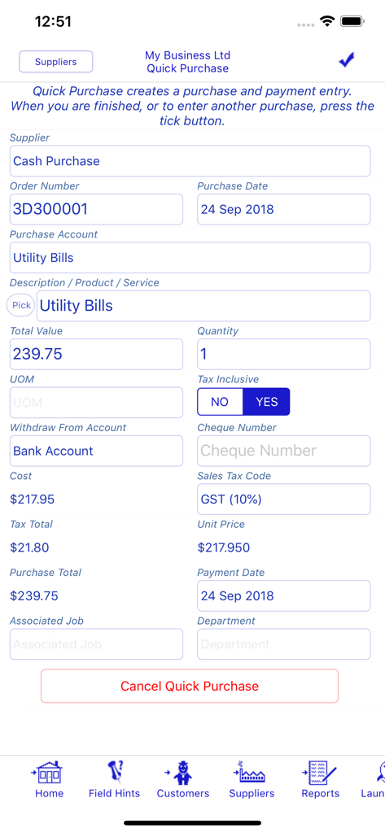Tap the tick checkmark to finish purchase
The height and width of the screenshot is (833, 385).
pos(346,61)
